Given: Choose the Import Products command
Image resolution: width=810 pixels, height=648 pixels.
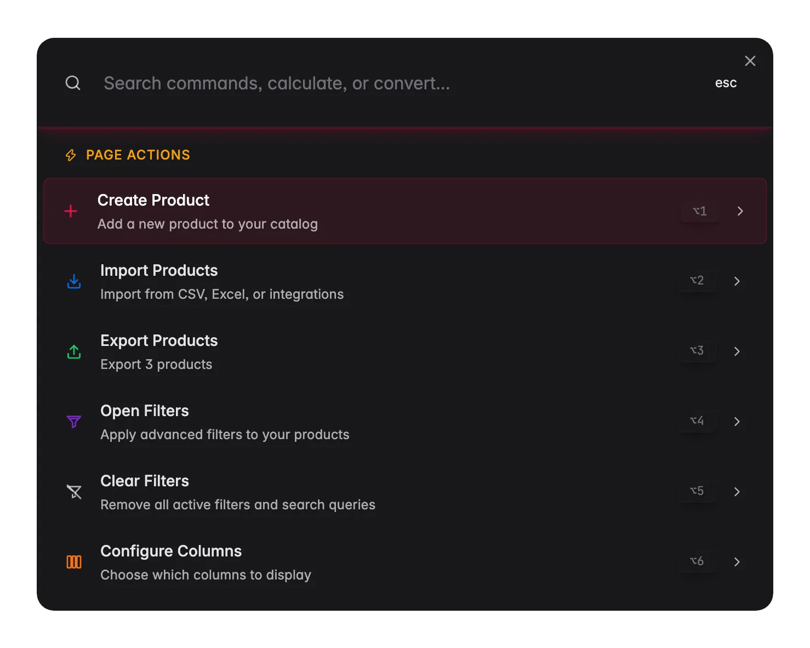Looking at the screenshot, I should [405, 281].
